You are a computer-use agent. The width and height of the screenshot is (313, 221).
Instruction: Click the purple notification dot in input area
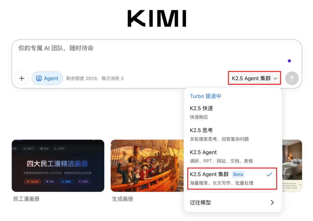click(x=289, y=60)
